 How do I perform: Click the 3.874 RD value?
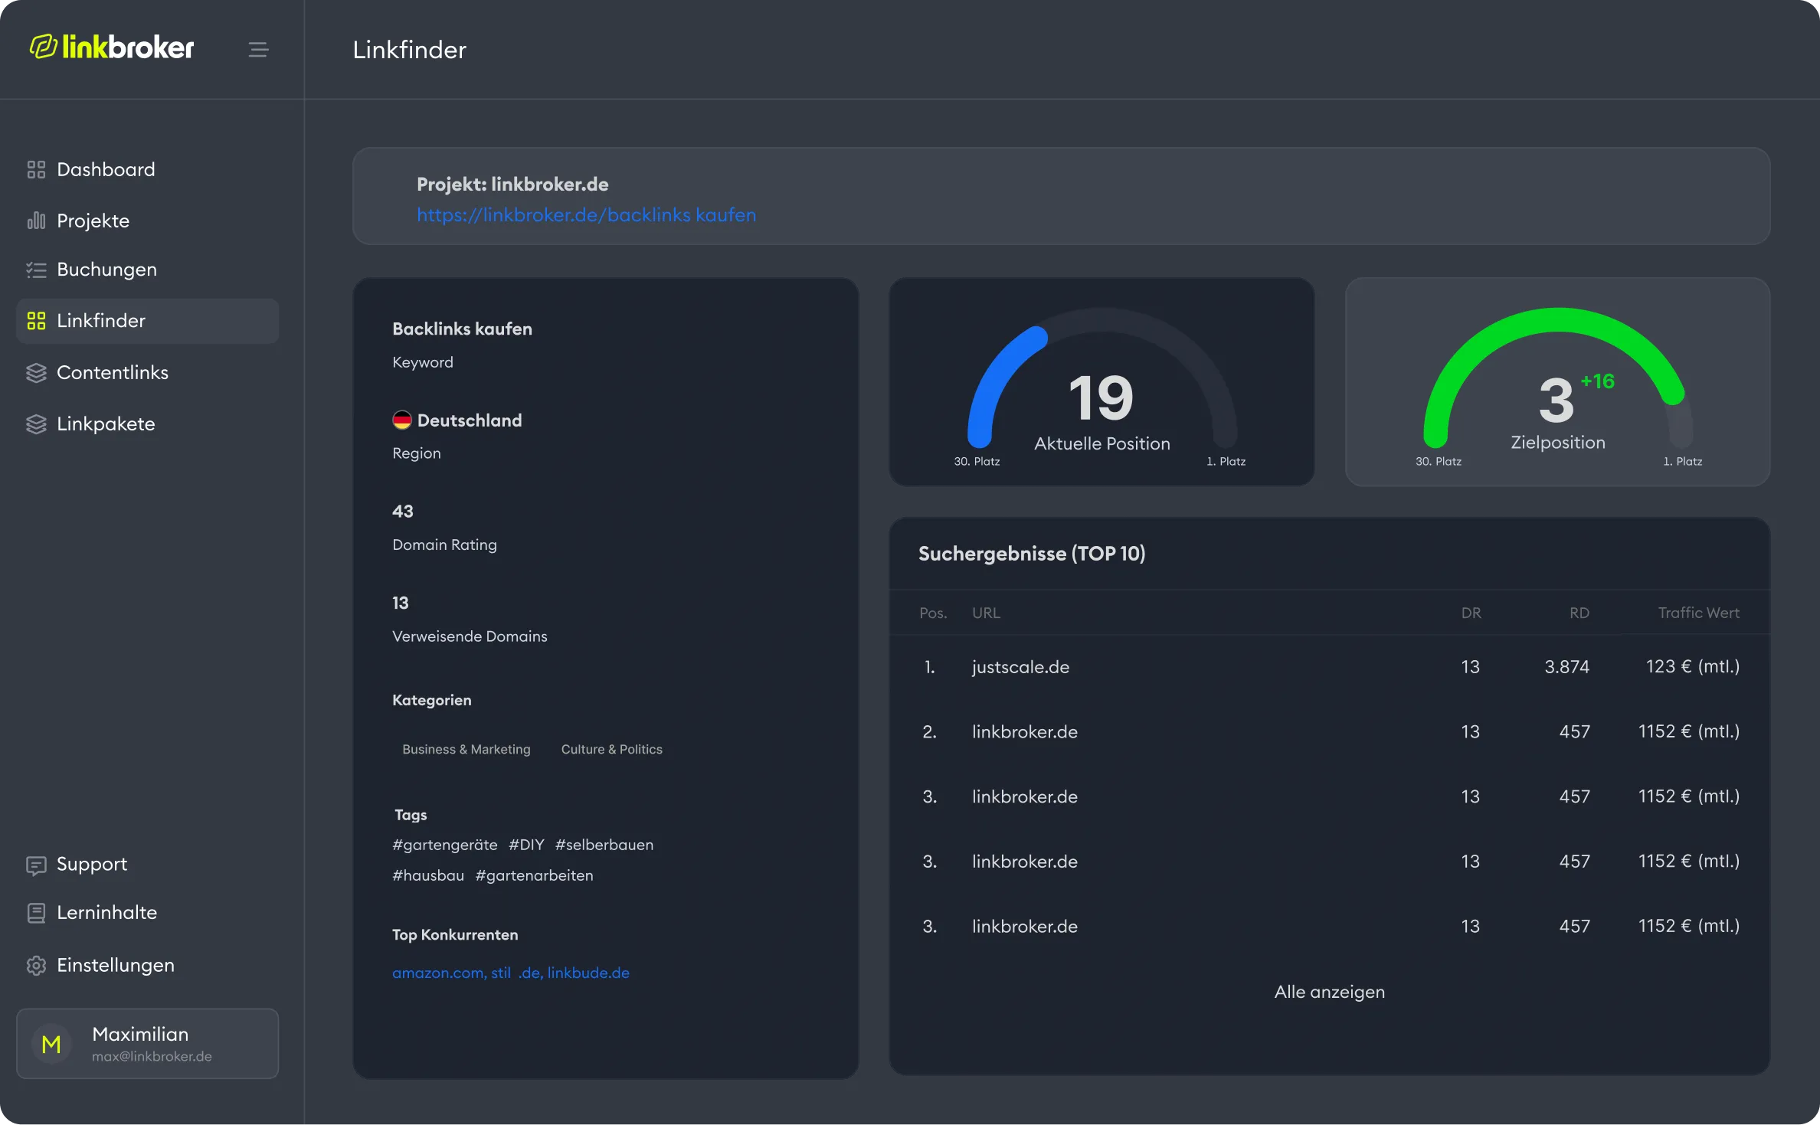1566,667
